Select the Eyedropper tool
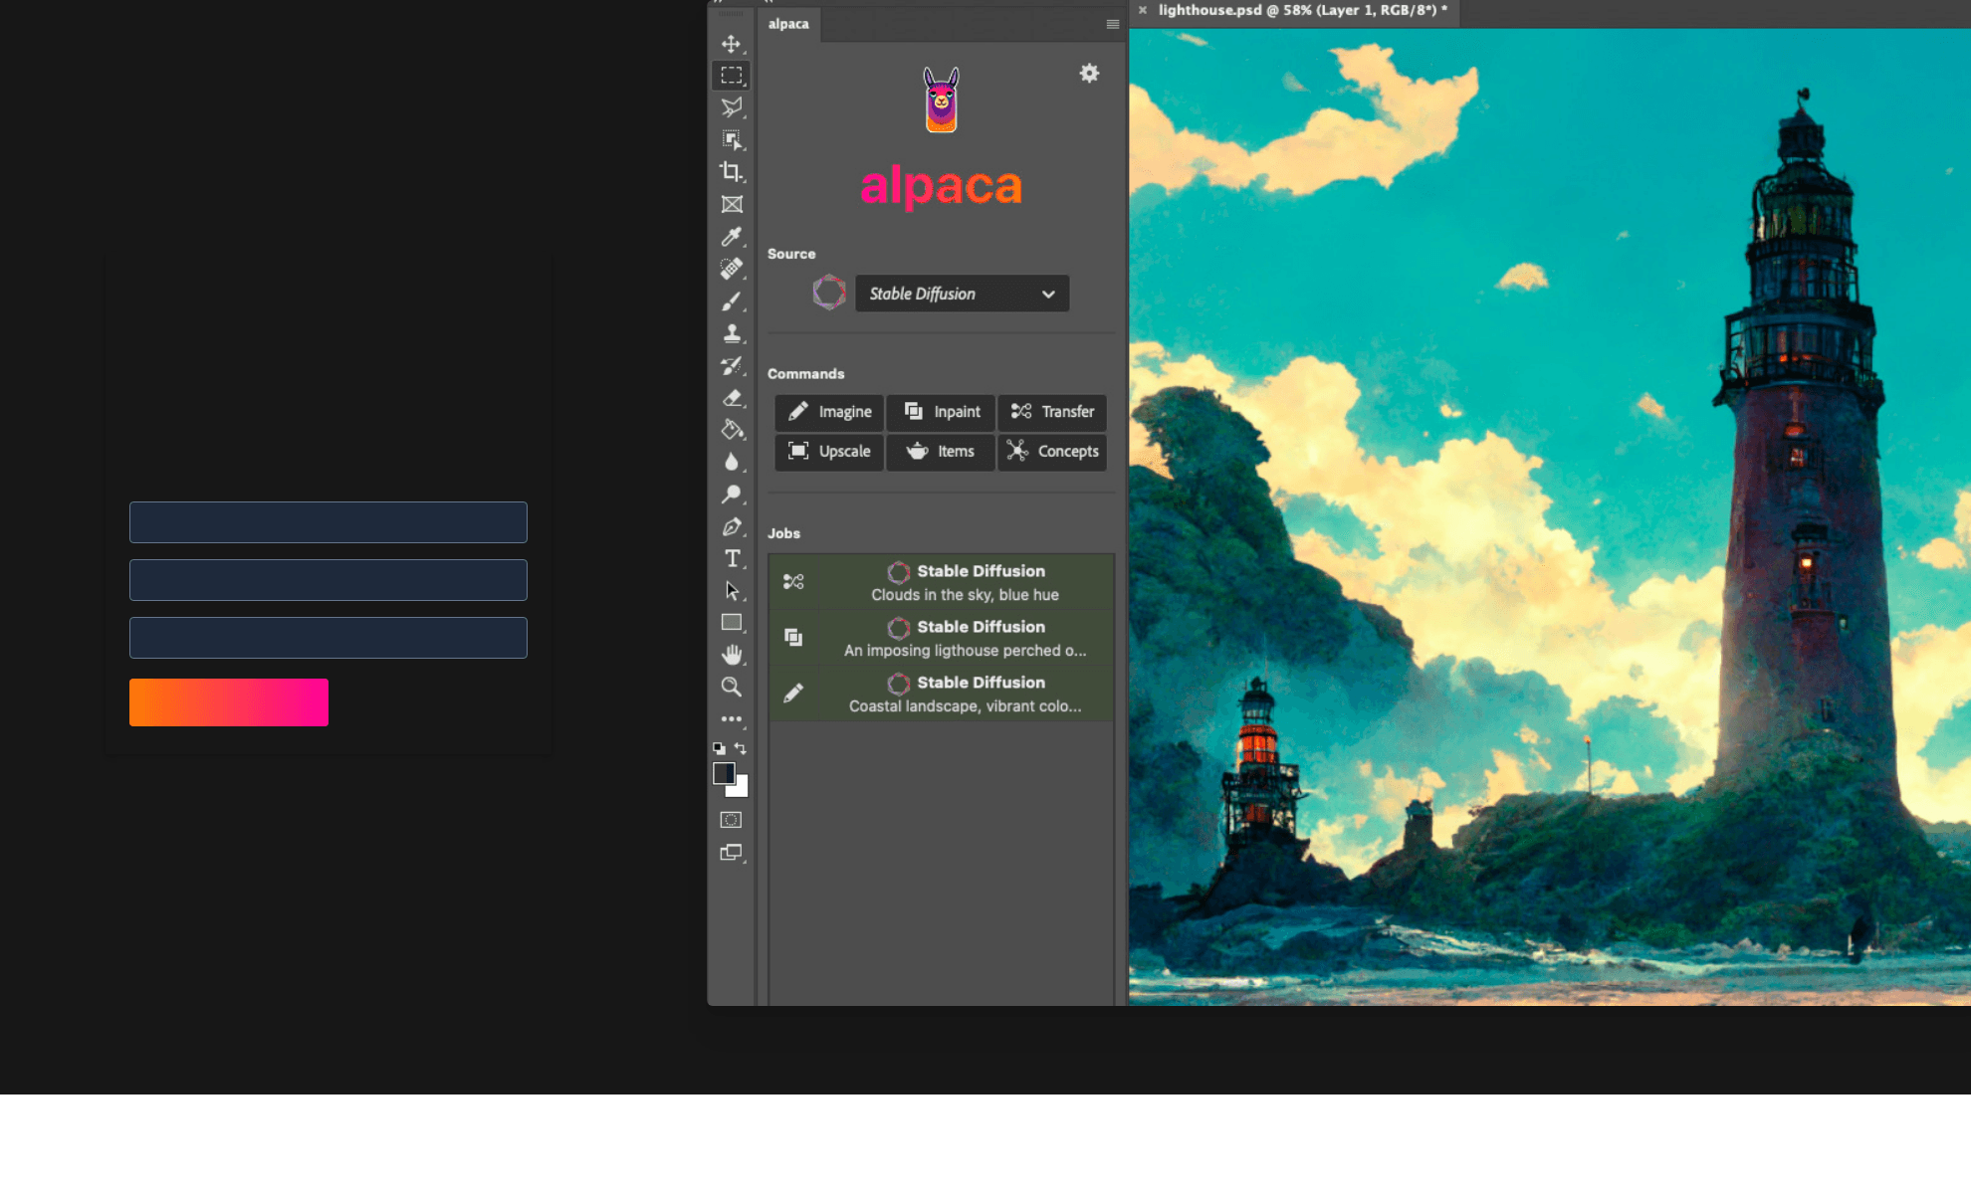The width and height of the screenshot is (1971, 1194). (x=731, y=237)
